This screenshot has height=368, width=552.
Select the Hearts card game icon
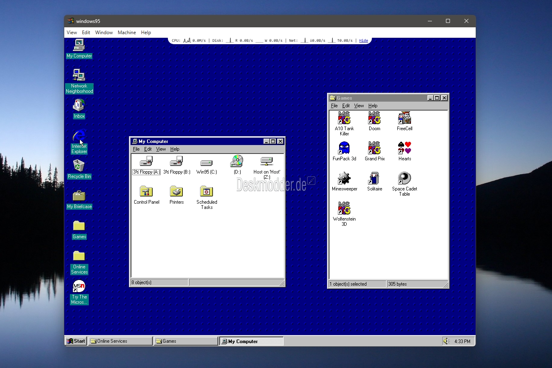[405, 149]
